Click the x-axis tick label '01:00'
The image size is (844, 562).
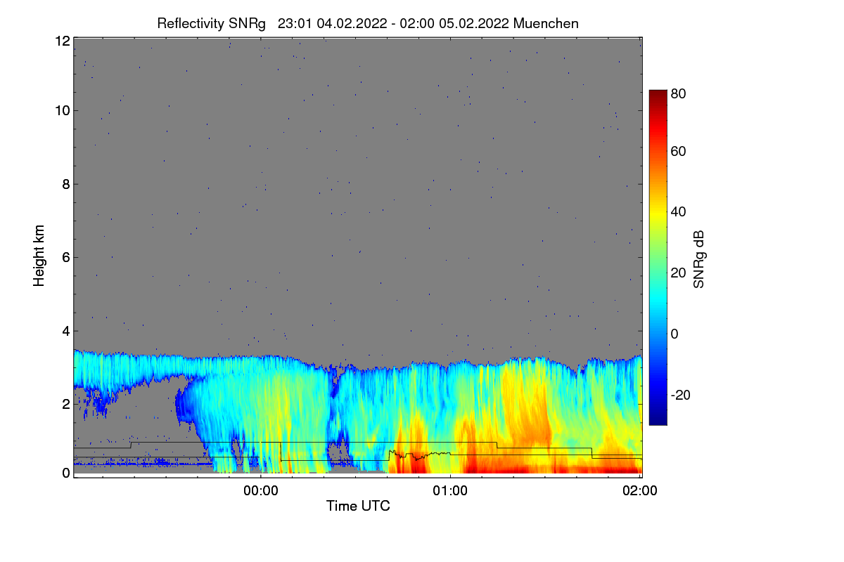(x=450, y=492)
